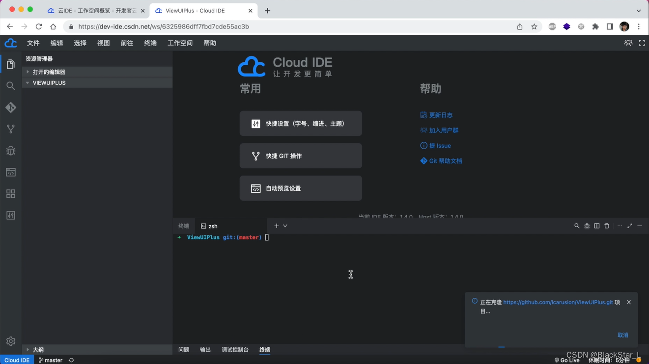Open the Extensions grid icon
The width and height of the screenshot is (649, 364).
10,194
